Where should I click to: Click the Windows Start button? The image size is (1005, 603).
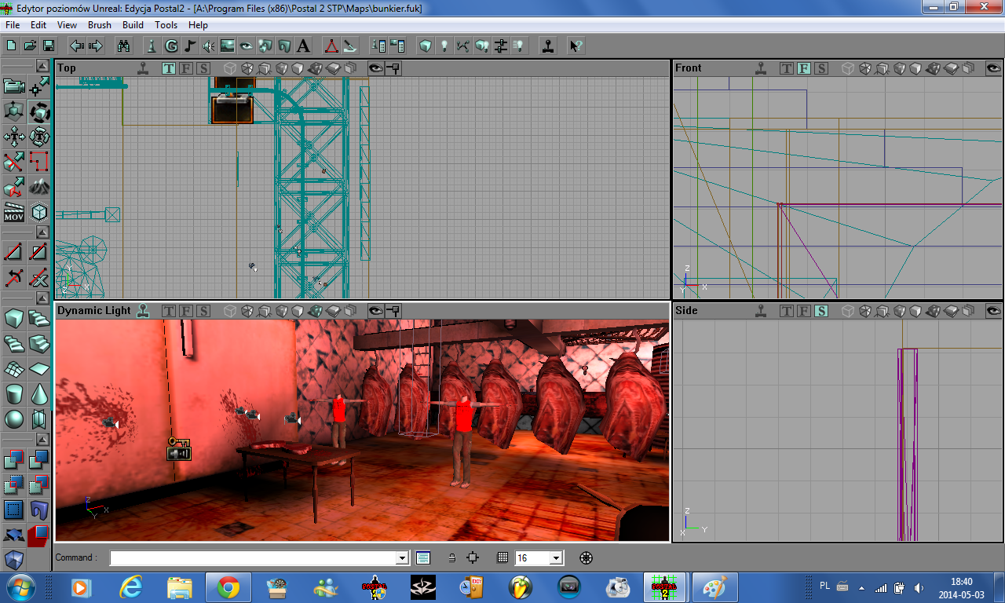pyautogui.click(x=19, y=587)
